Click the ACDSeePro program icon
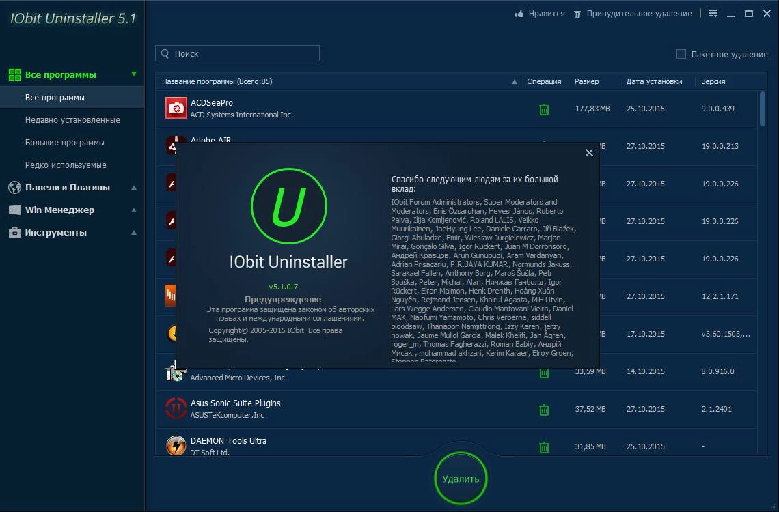The width and height of the screenshot is (779, 512). click(x=176, y=108)
